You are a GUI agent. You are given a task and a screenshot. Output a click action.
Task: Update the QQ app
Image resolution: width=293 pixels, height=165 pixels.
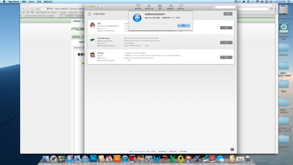point(226,27)
